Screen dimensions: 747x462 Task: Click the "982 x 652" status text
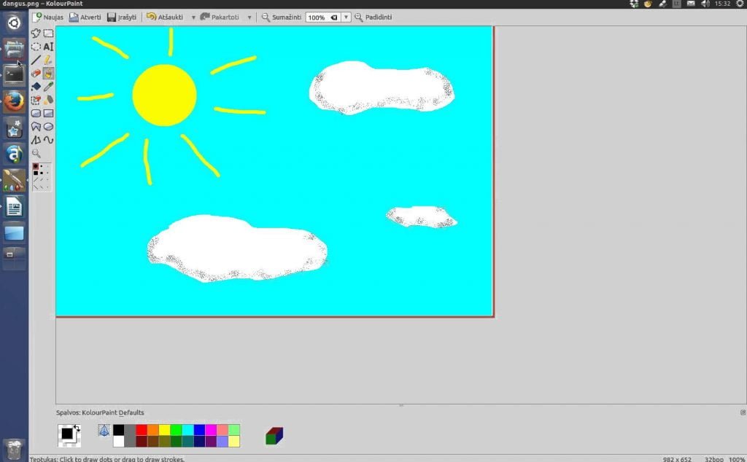coord(677,459)
